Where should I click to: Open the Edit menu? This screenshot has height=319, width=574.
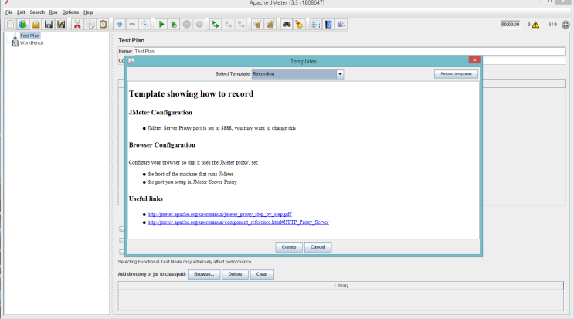click(21, 12)
